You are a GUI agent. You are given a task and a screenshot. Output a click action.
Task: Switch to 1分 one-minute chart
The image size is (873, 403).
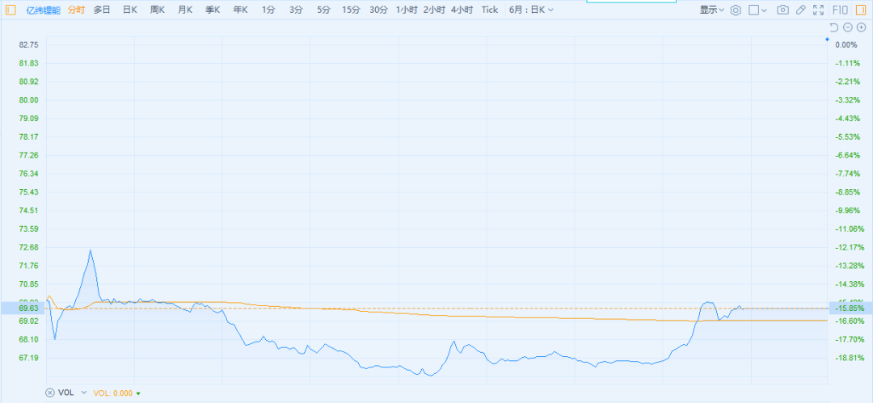268,10
